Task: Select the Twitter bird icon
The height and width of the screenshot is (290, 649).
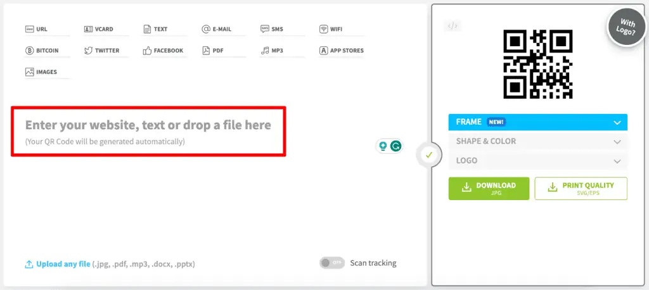Action: point(88,51)
